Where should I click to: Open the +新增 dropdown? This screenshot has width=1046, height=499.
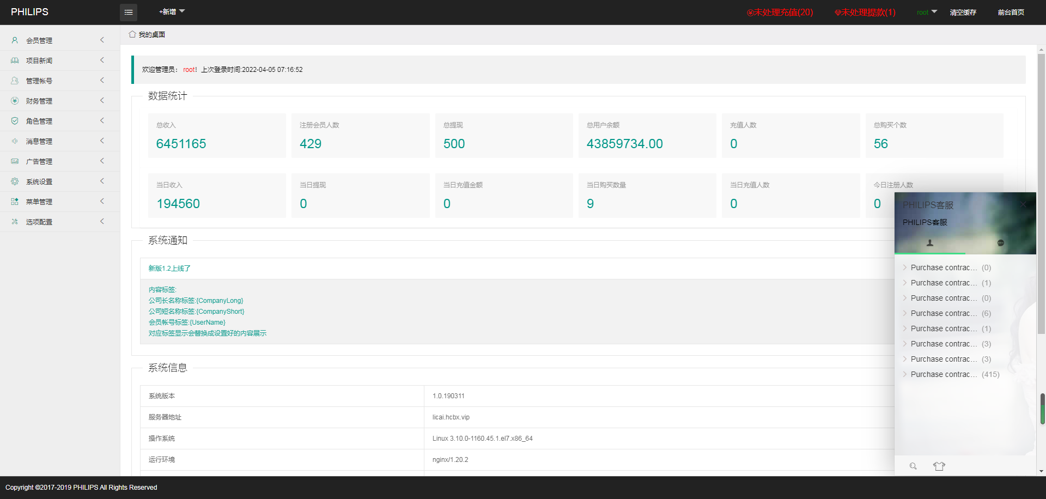click(172, 12)
